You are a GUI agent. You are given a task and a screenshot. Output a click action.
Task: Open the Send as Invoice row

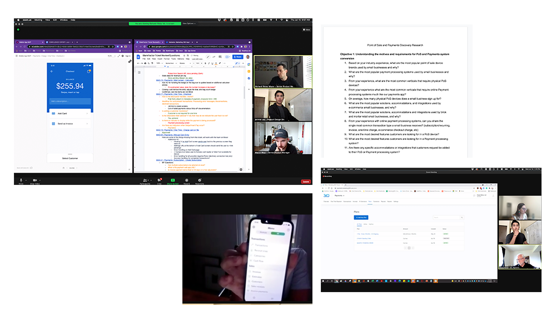70,124
